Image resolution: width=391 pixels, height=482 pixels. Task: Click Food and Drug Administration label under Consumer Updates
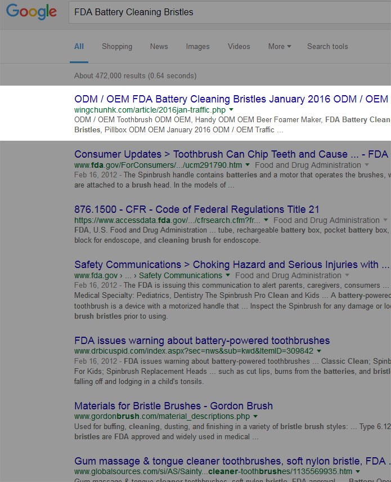click(x=308, y=165)
